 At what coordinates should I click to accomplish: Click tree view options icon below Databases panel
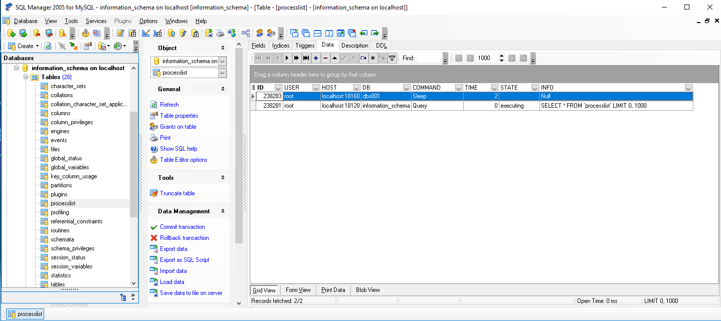pos(123,297)
